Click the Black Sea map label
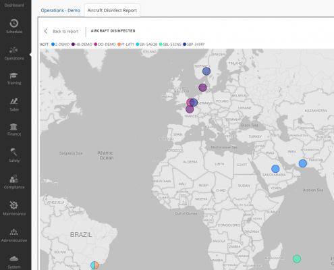The image size is (334, 270). click(249, 125)
